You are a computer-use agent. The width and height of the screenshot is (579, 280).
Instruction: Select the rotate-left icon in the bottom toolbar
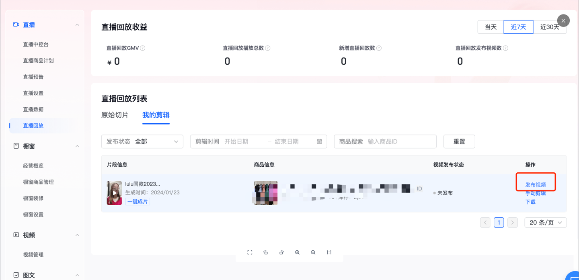[x=265, y=252]
